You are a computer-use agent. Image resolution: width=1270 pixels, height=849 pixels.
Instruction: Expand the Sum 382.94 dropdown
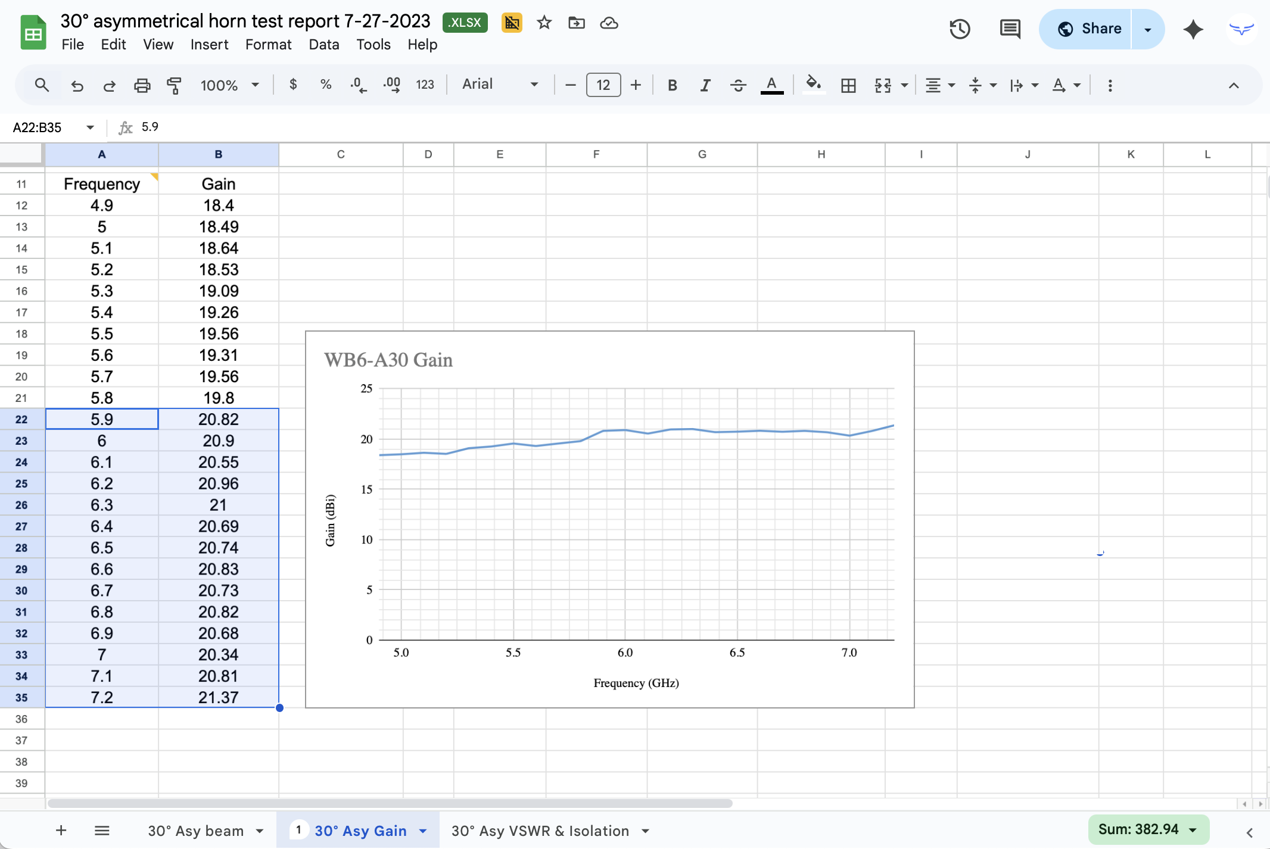[1147, 829]
